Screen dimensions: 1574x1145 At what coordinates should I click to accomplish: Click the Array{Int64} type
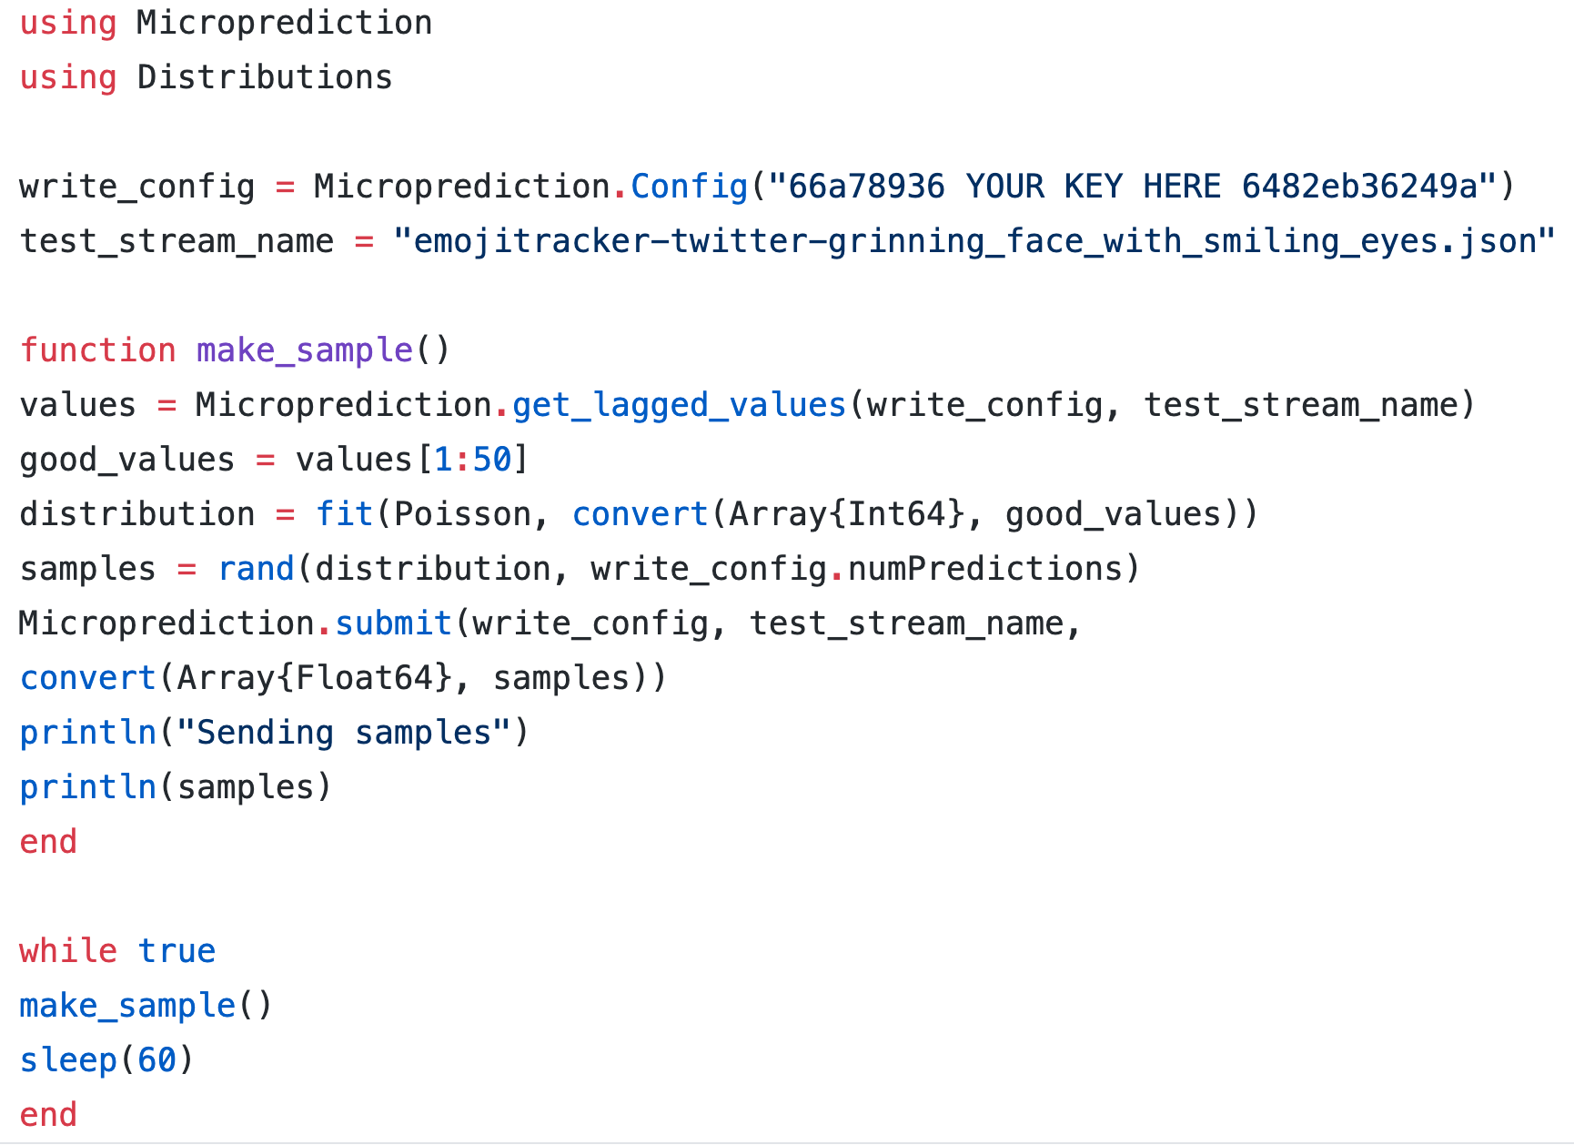pyautogui.click(x=846, y=514)
